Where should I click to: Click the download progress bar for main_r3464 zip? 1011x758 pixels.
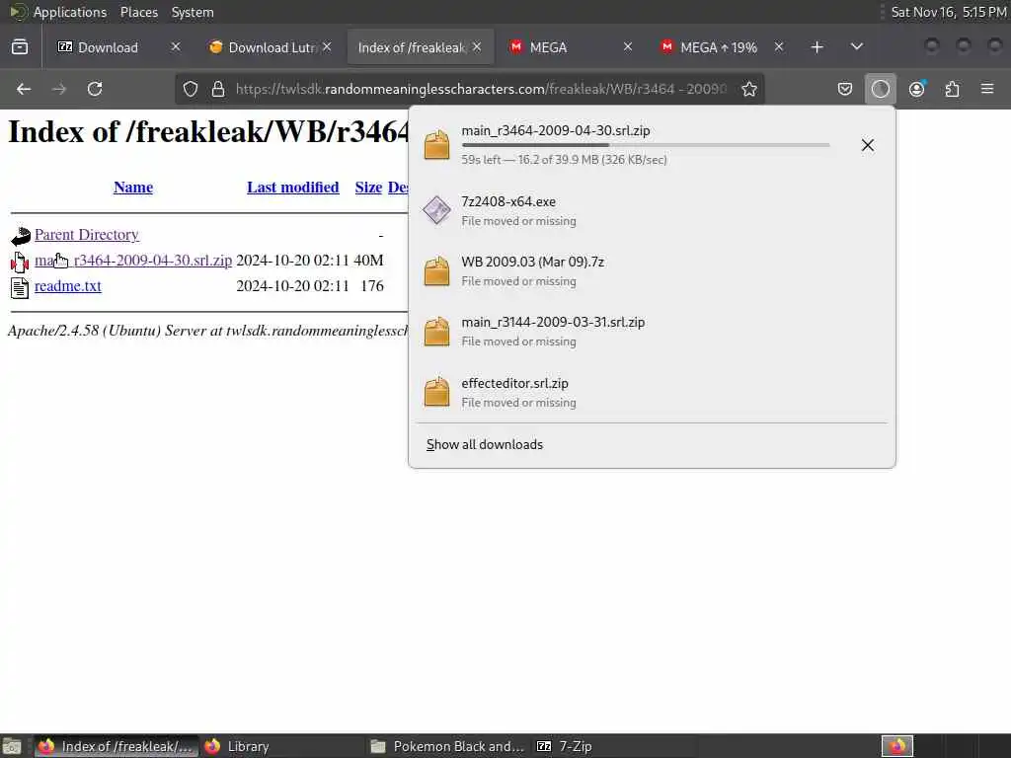click(x=646, y=145)
